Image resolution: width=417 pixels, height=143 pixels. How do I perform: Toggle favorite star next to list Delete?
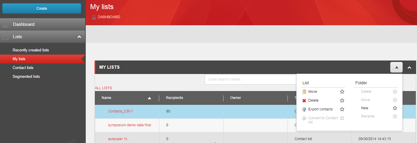tap(342, 100)
